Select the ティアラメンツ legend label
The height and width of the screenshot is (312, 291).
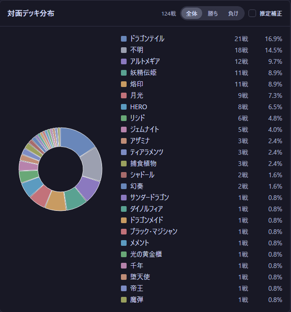[x=146, y=152]
